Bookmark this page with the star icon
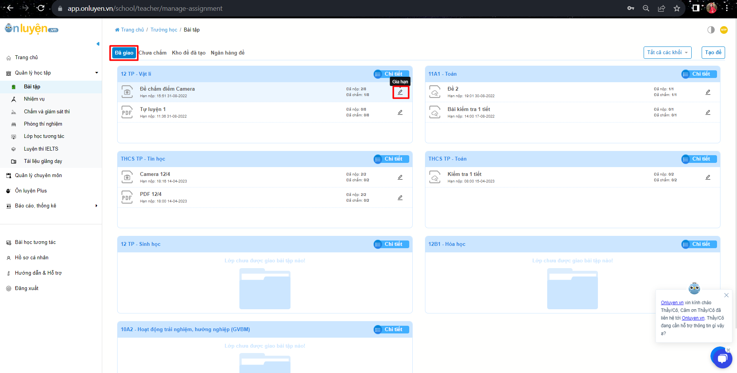Image resolution: width=737 pixels, height=373 pixels. pos(677,8)
